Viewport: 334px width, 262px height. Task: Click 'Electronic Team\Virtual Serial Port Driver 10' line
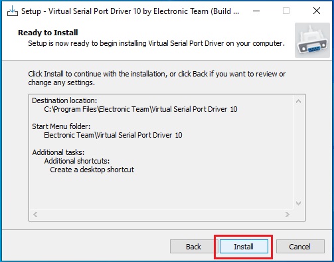pyautogui.click(x=113, y=135)
